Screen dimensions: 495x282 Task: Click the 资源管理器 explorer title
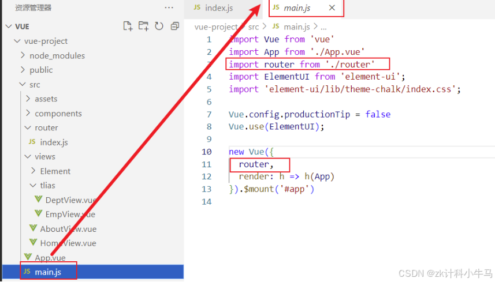point(33,7)
